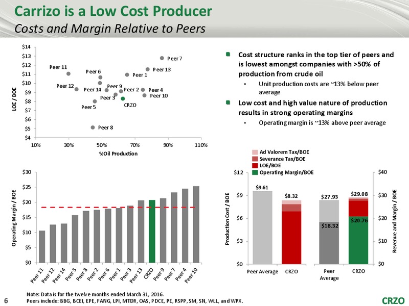The image size is (409, 306).
Task: Click the Peer 10 operating margin bar
Action: pos(196,224)
